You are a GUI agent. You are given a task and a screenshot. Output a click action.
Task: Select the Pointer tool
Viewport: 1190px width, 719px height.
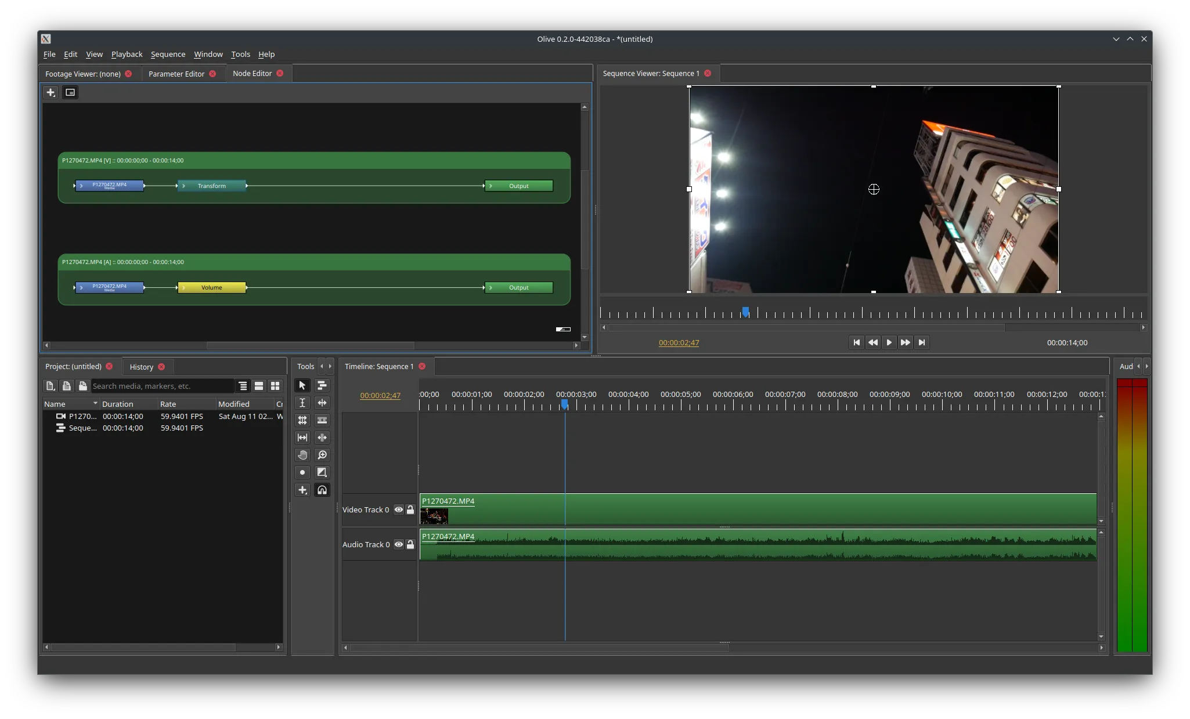pos(302,385)
